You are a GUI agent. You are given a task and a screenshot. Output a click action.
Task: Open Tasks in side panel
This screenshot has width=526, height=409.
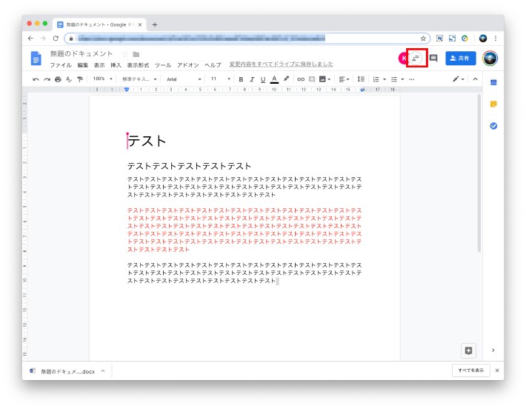(x=493, y=126)
